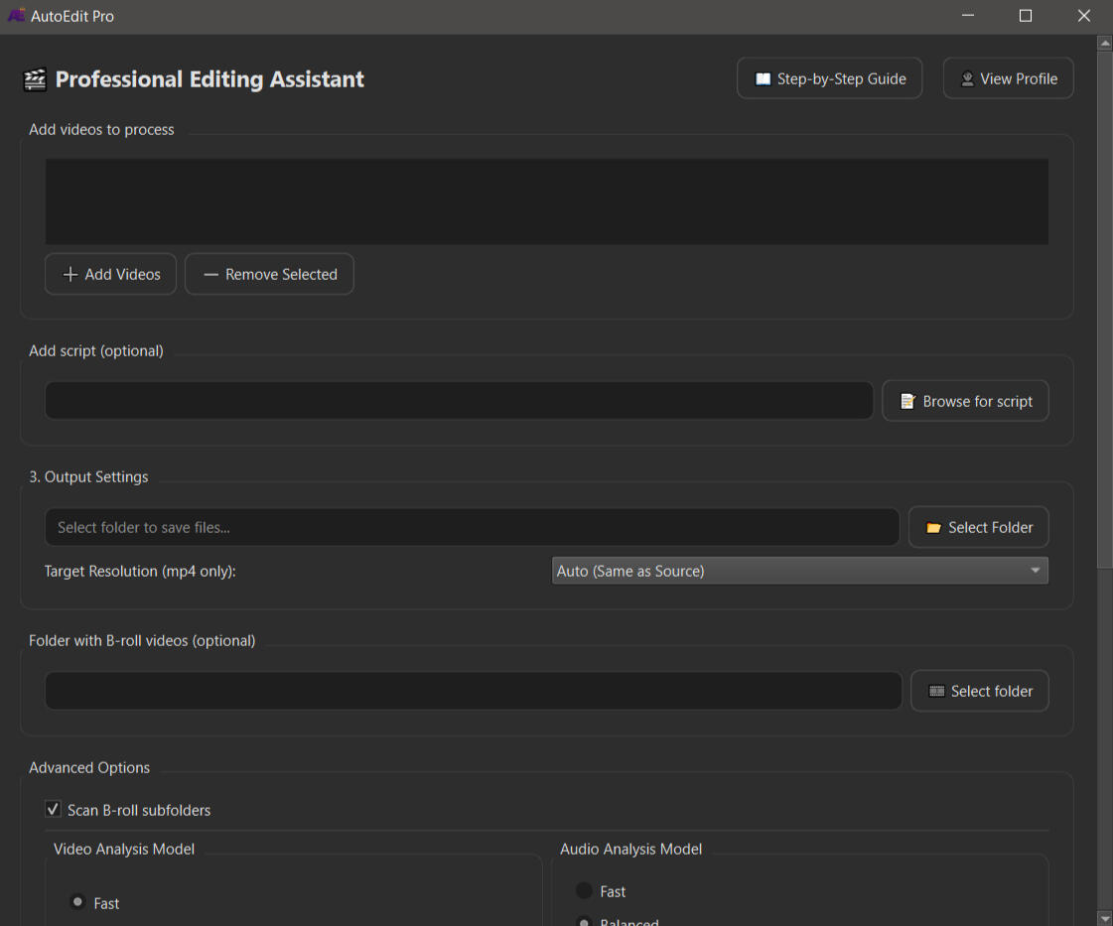Click the arrow on Auto (Same as Source)
Image resolution: width=1113 pixels, height=926 pixels.
click(x=1035, y=571)
